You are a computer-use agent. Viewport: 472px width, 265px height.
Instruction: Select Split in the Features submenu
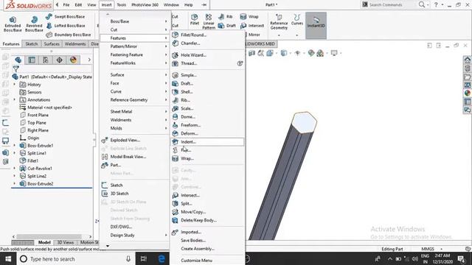point(207,203)
